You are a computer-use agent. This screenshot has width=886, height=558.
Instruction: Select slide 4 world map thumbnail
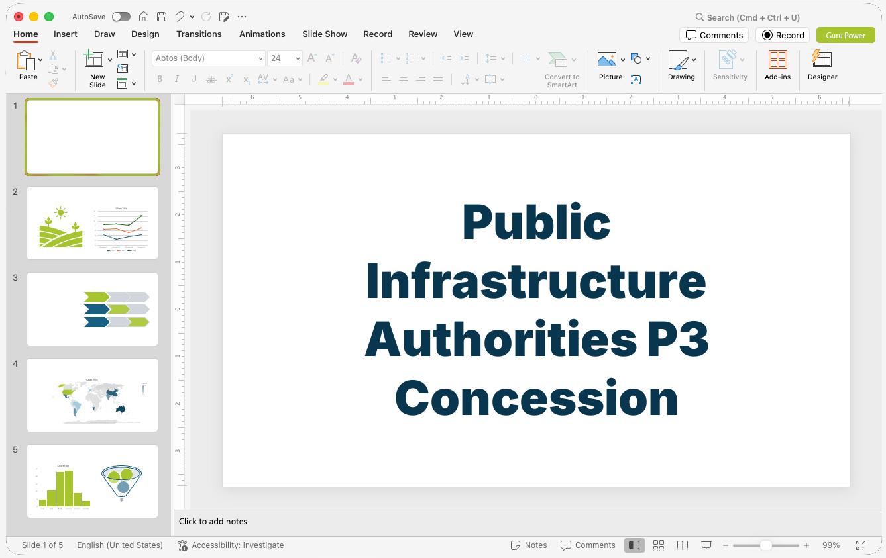click(93, 395)
